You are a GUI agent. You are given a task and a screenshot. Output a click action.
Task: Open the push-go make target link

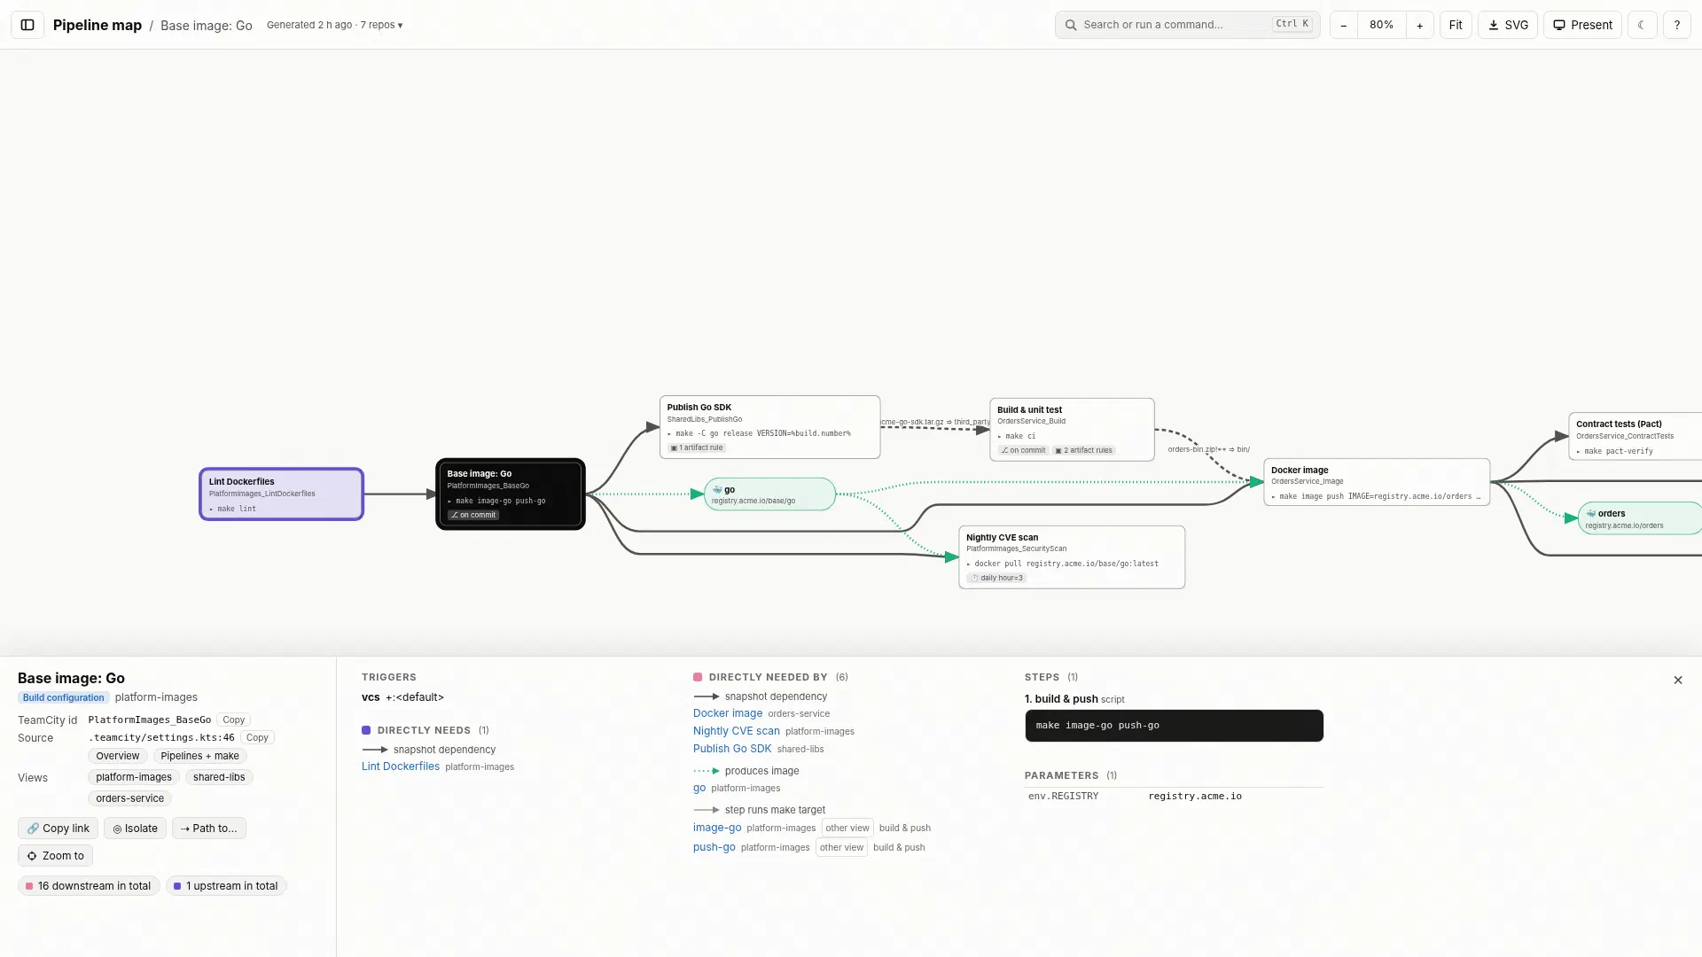714,847
